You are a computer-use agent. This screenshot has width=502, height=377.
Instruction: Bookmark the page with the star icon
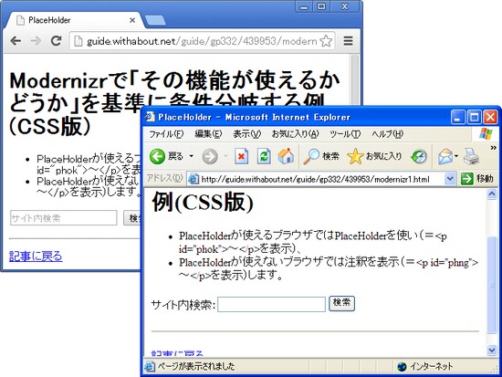pyautogui.click(x=326, y=41)
